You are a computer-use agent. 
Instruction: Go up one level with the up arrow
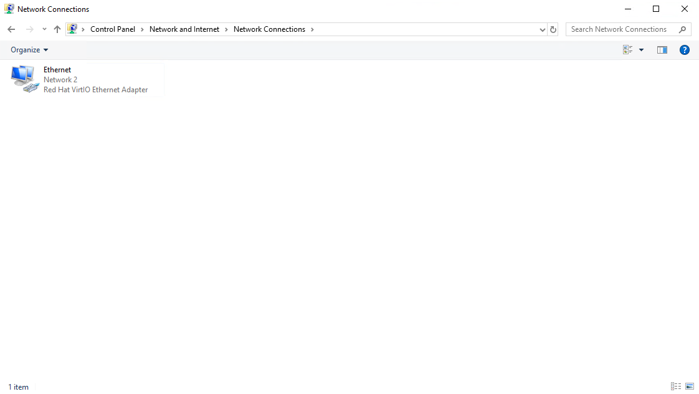(57, 29)
